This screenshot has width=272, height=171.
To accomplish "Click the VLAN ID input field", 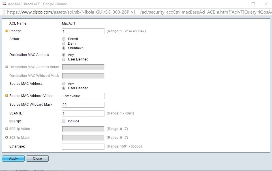I will click(83, 113).
